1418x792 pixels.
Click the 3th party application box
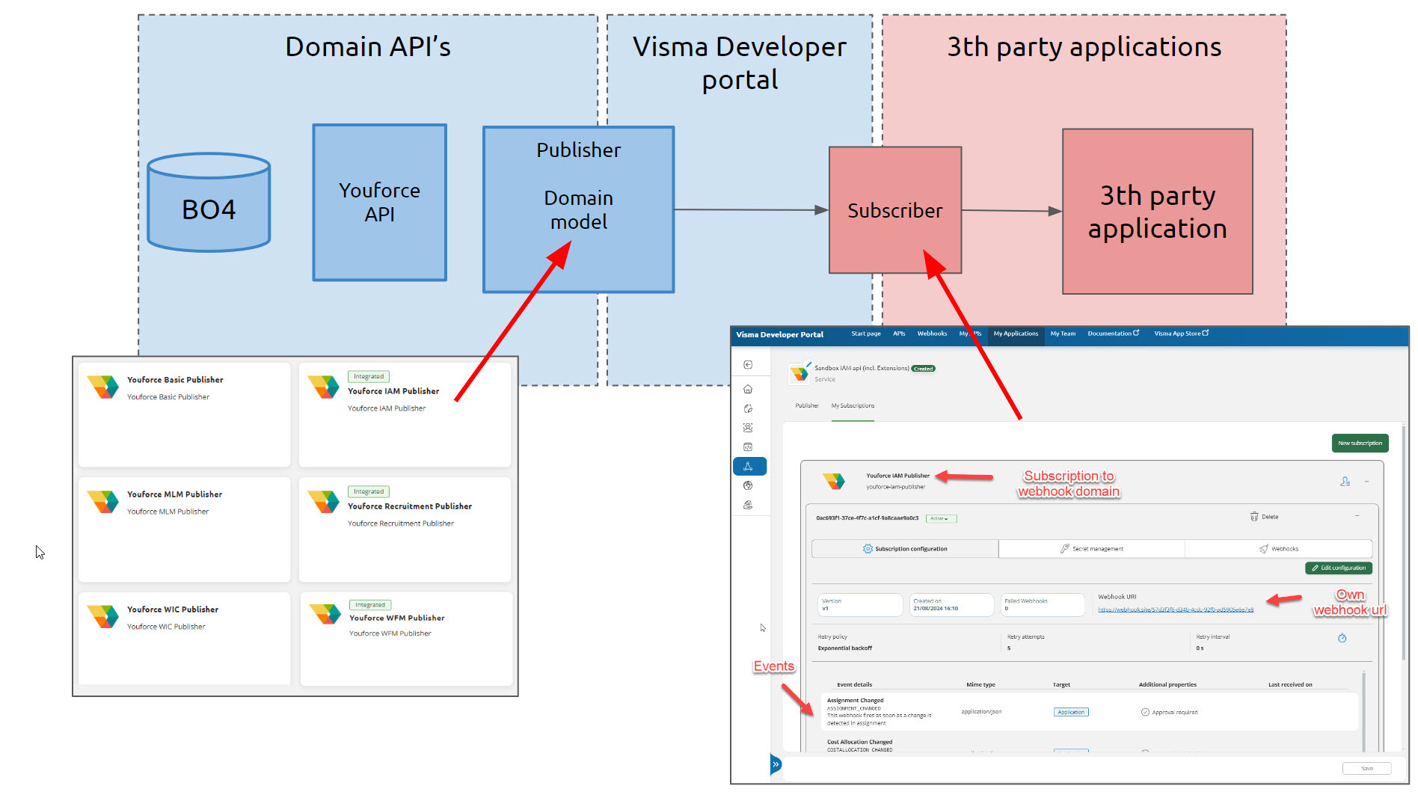[x=1158, y=212]
